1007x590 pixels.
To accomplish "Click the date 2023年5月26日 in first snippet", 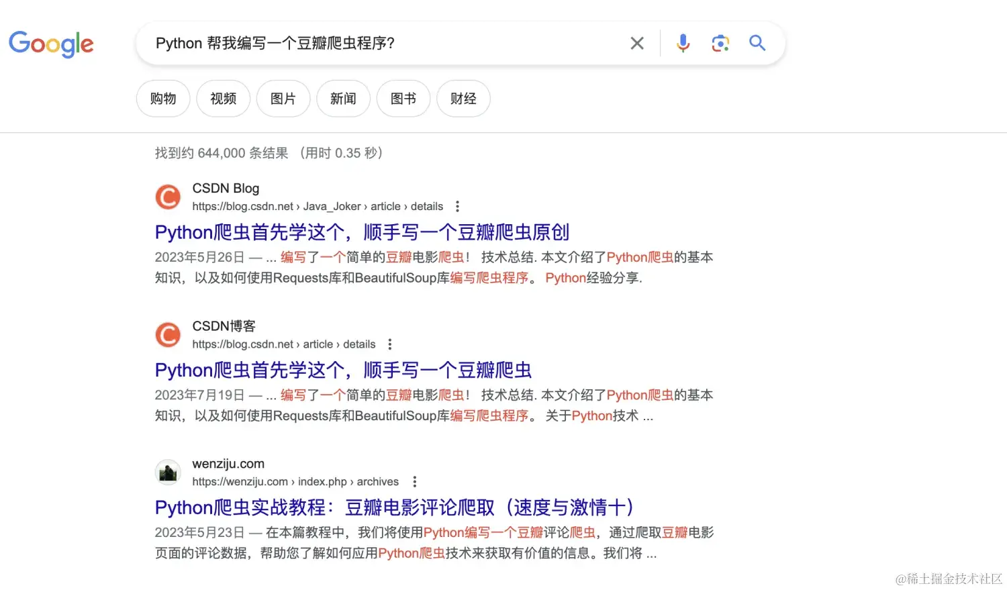I will [x=199, y=257].
